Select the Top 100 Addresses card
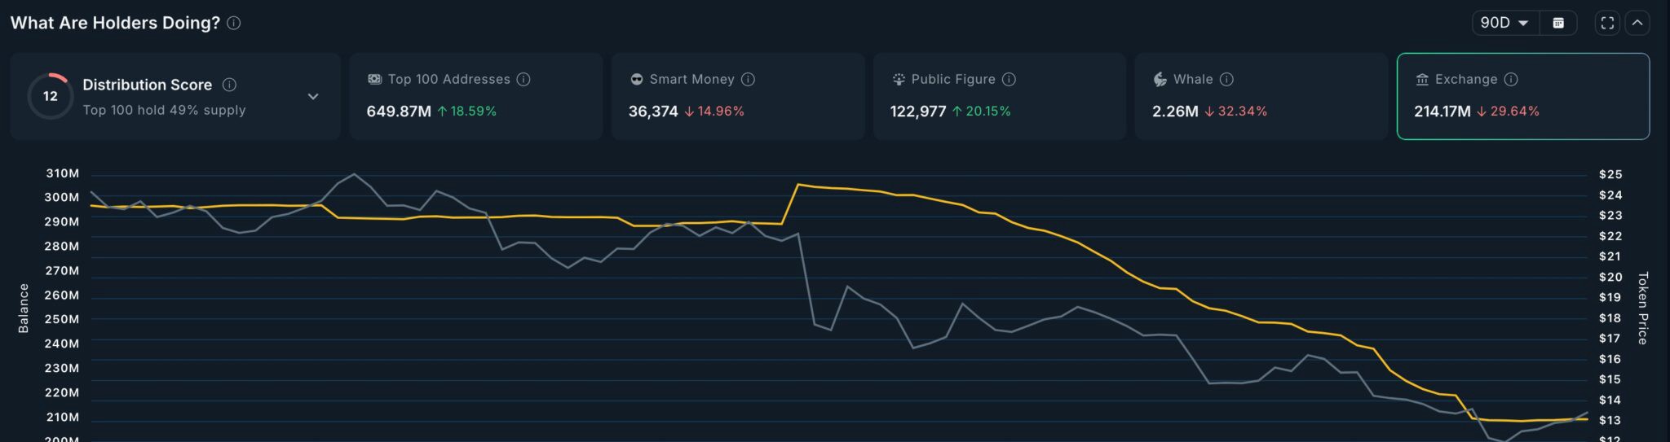The height and width of the screenshot is (442, 1670). point(476,96)
